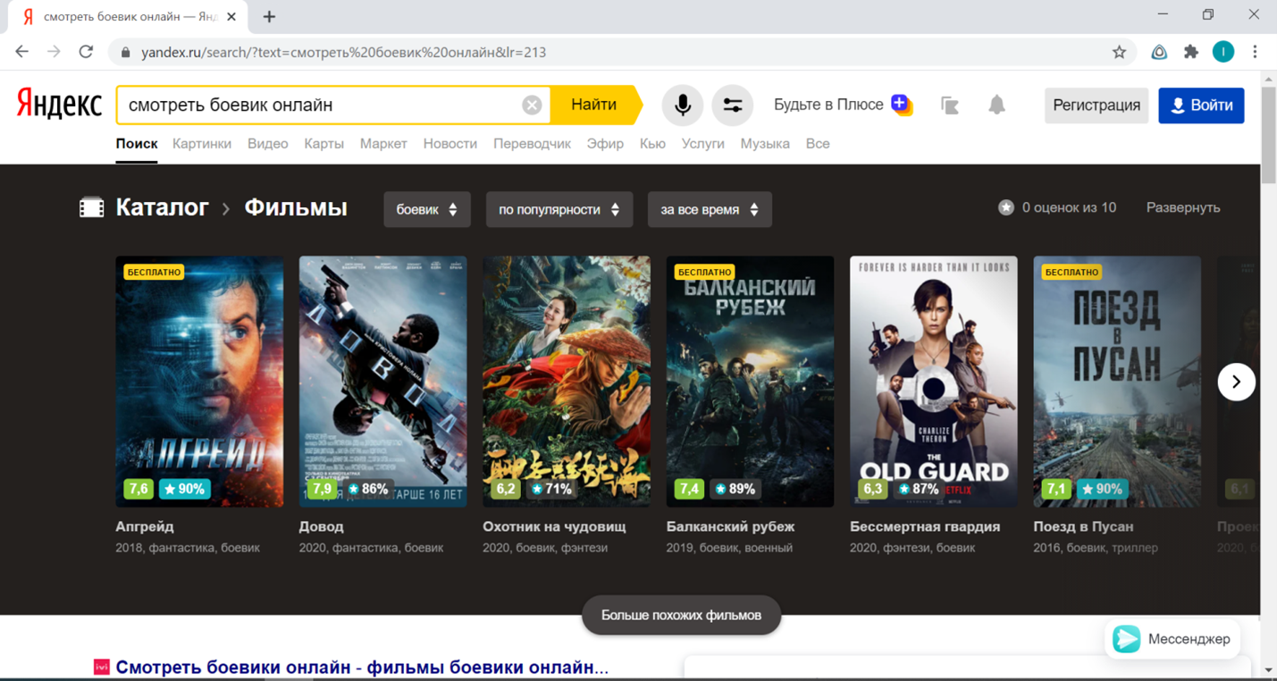Open the 'Поезд в Пусан' movie poster
1277x681 pixels.
pyautogui.click(x=1117, y=382)
